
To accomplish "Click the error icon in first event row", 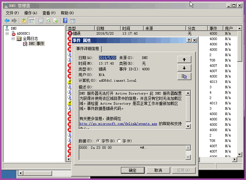I will [x=70, y=33].
